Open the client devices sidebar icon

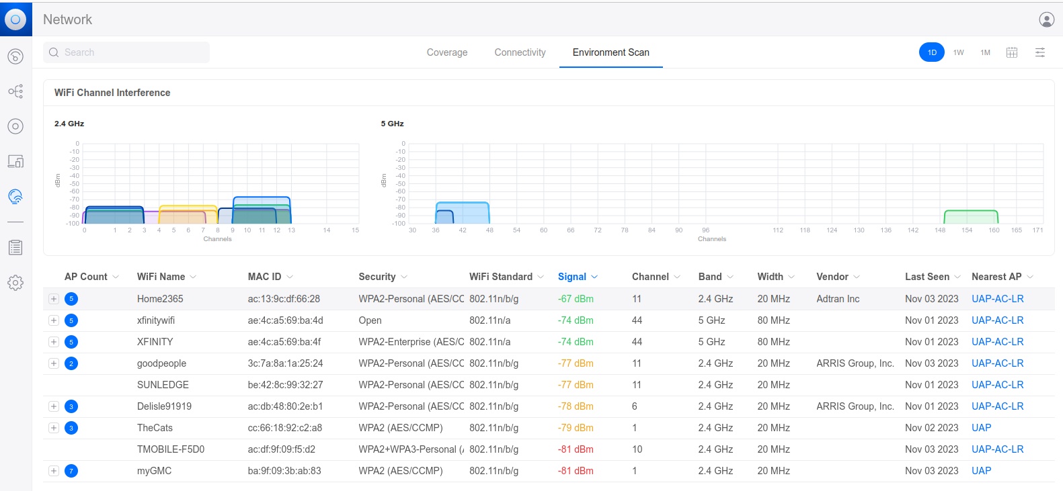coord(15,161)
